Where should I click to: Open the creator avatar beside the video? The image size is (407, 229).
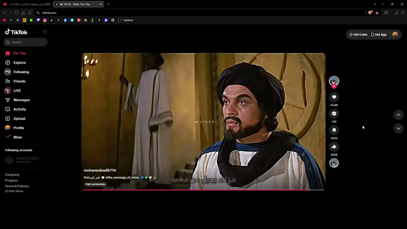pyautogui.click(x=334, y=81)
